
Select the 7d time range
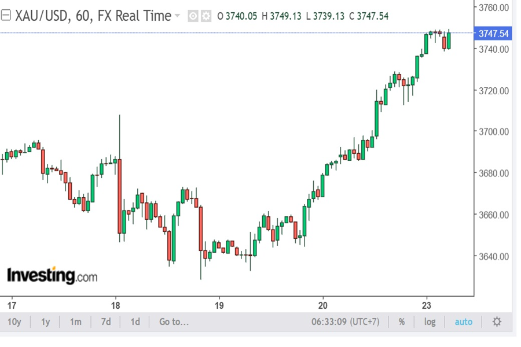pos(105,322)
